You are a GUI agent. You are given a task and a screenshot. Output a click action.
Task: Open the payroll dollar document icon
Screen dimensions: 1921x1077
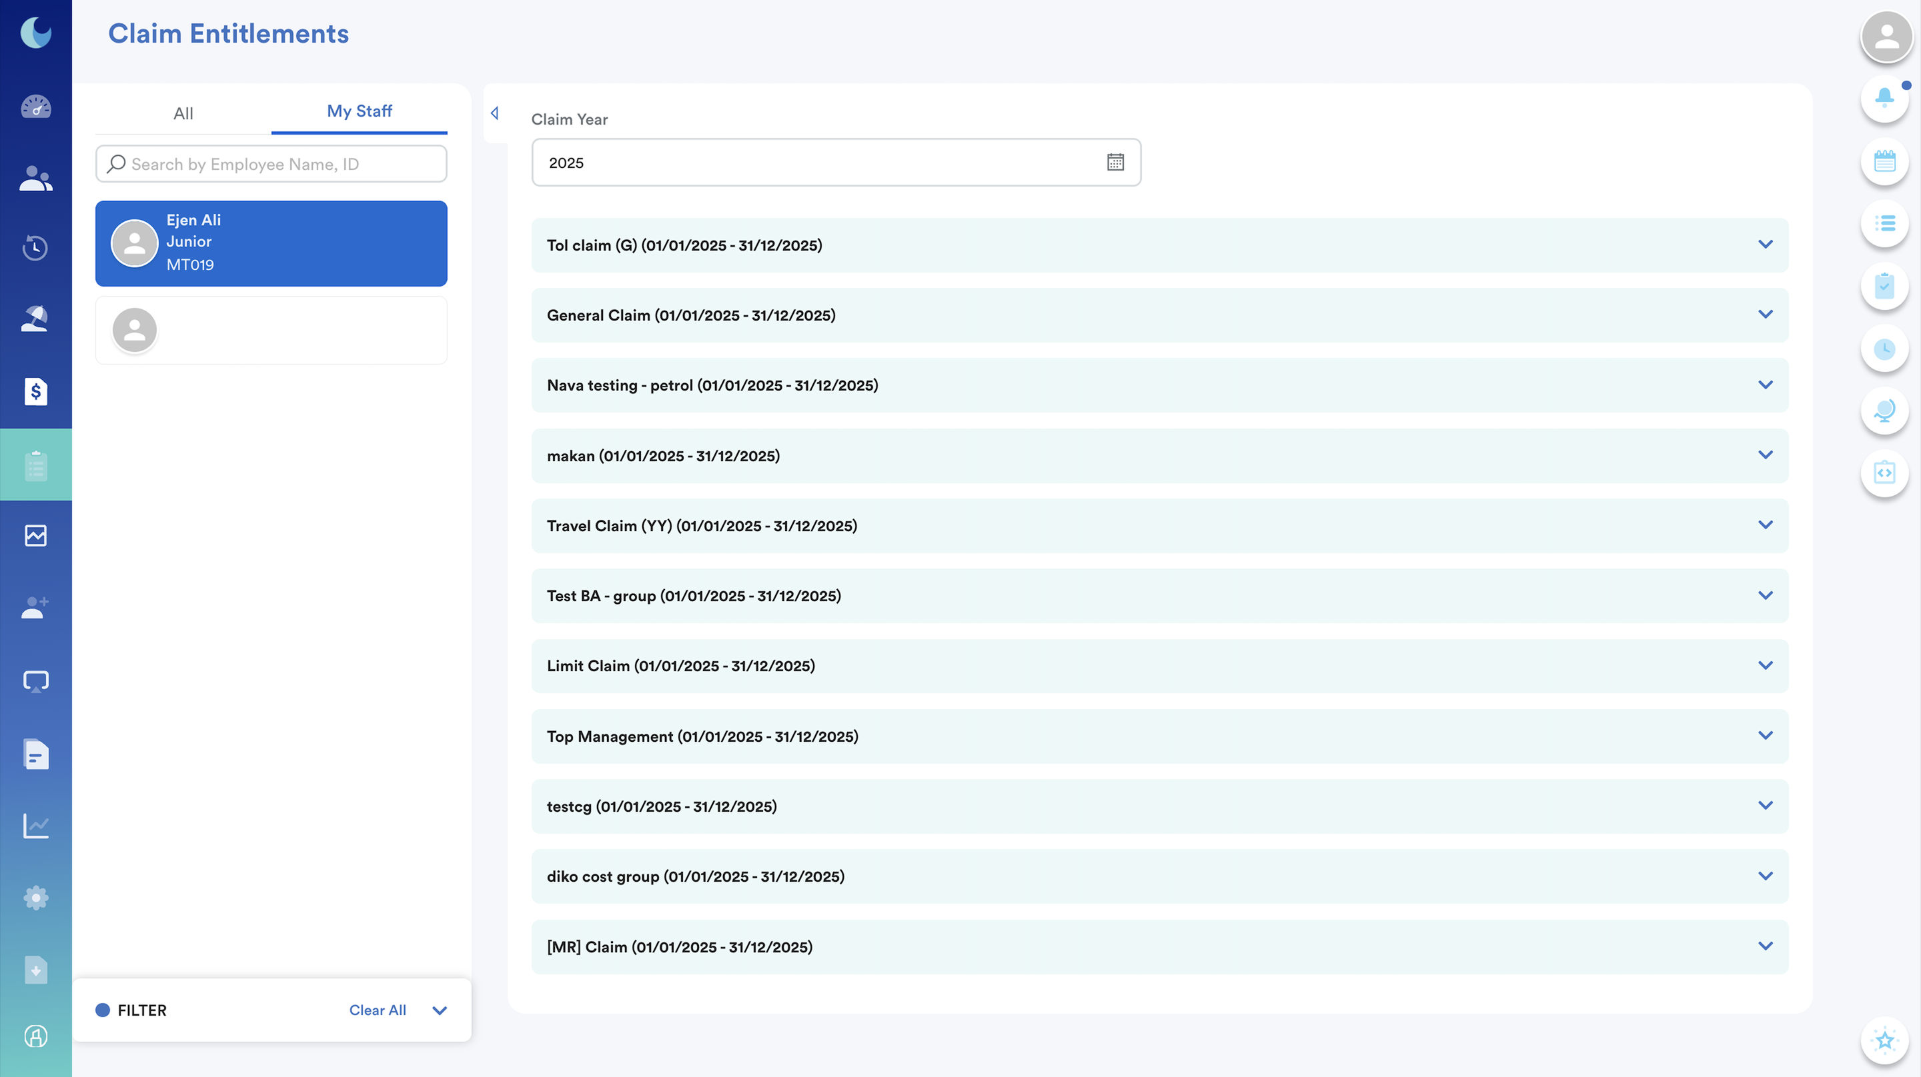tap(35, 391)
